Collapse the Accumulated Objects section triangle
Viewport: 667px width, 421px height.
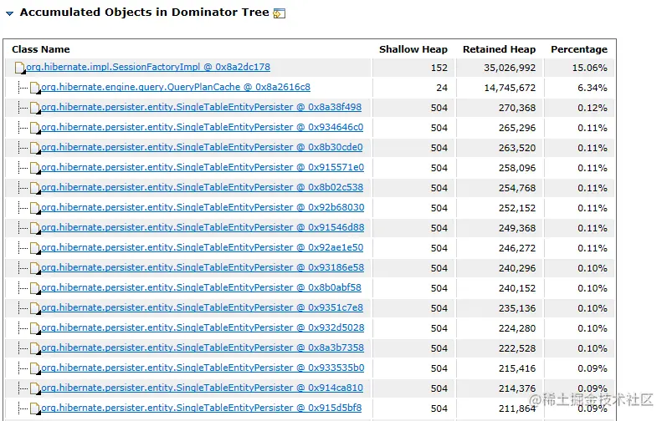[10, 13]
